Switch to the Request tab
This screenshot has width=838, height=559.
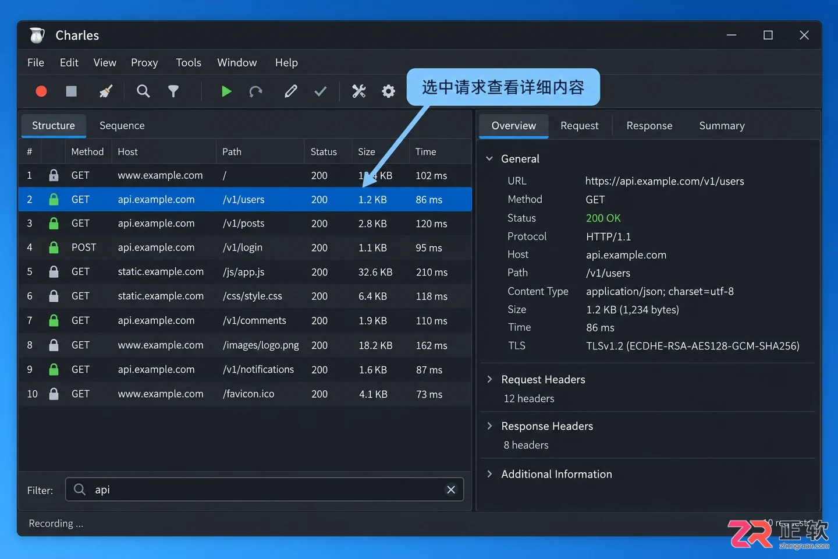tap(580, 126)
